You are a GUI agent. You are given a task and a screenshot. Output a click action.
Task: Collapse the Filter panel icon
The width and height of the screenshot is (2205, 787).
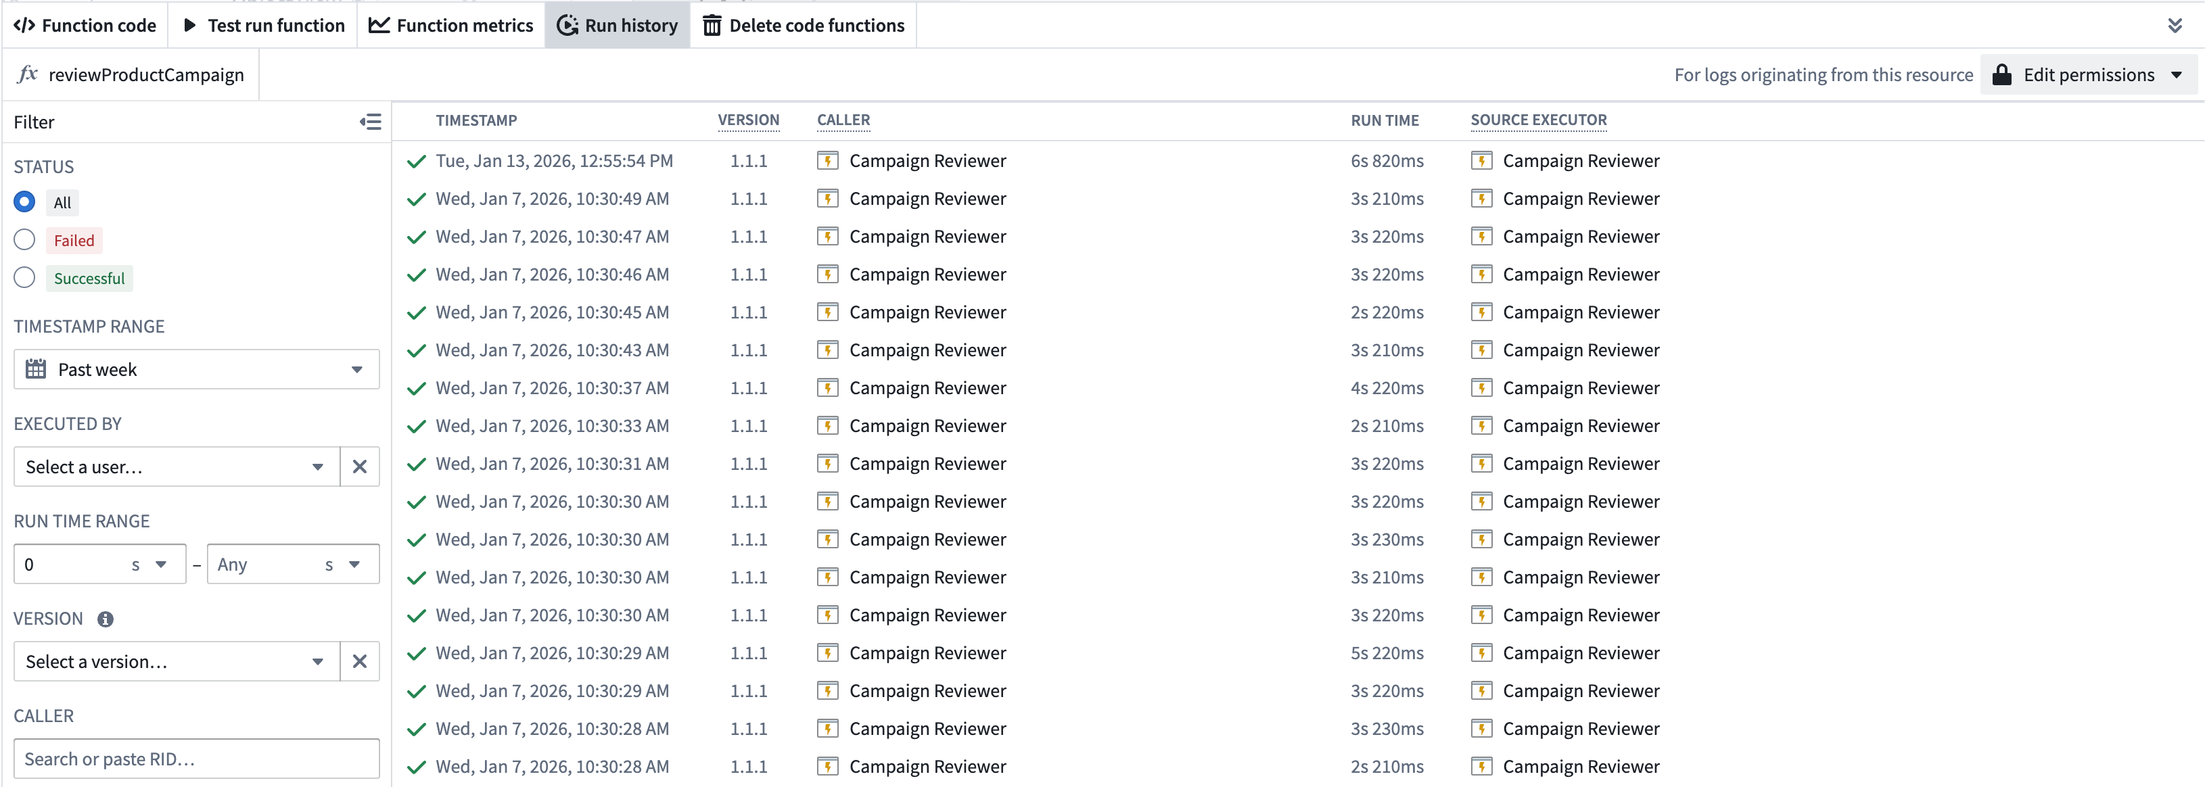tap(371, 122)
